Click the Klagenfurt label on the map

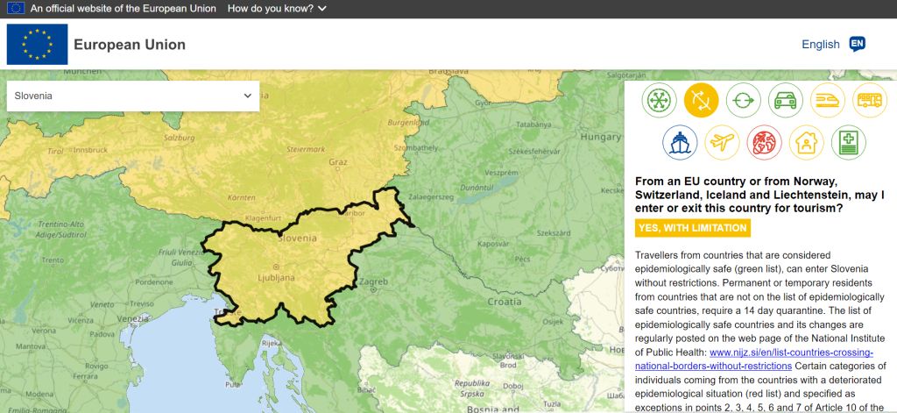click(263, 218)
